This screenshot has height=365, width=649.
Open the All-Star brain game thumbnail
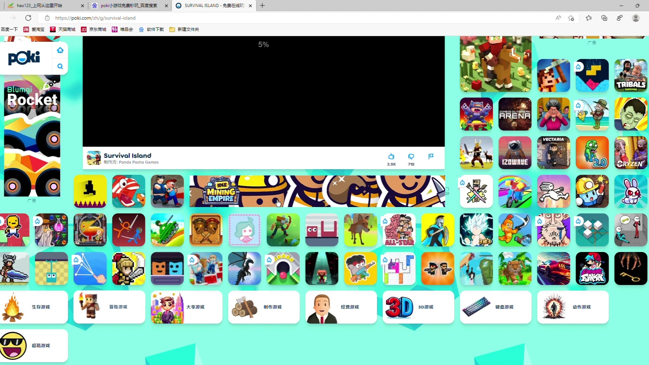399,230
